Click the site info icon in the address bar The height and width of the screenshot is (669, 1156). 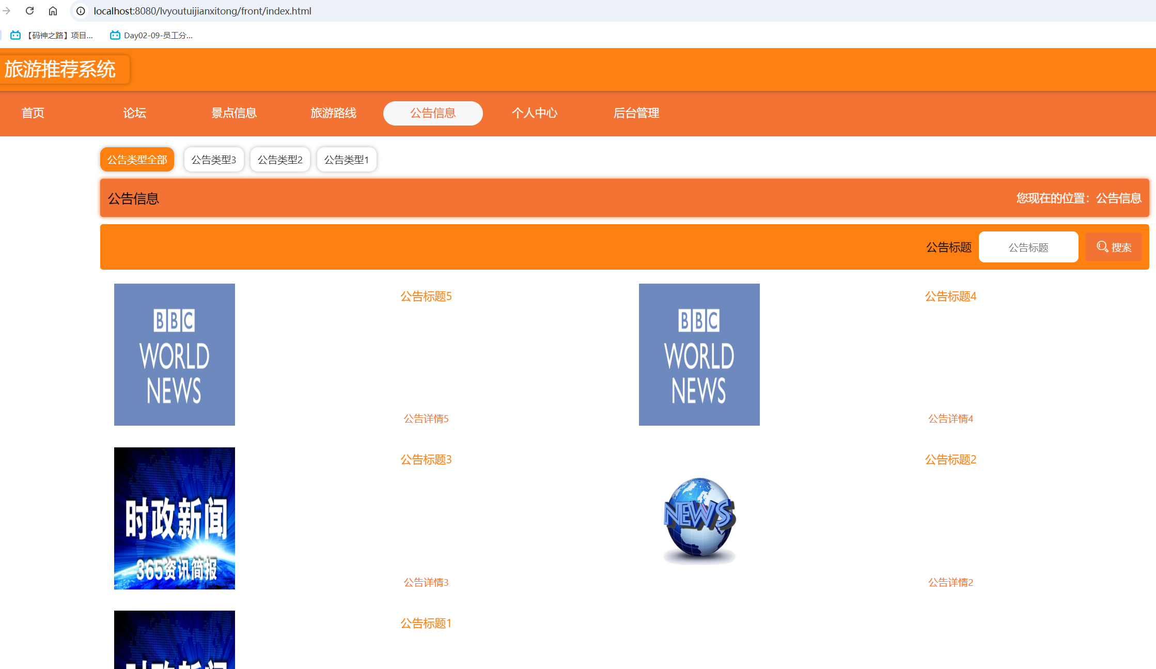point(81,11)
